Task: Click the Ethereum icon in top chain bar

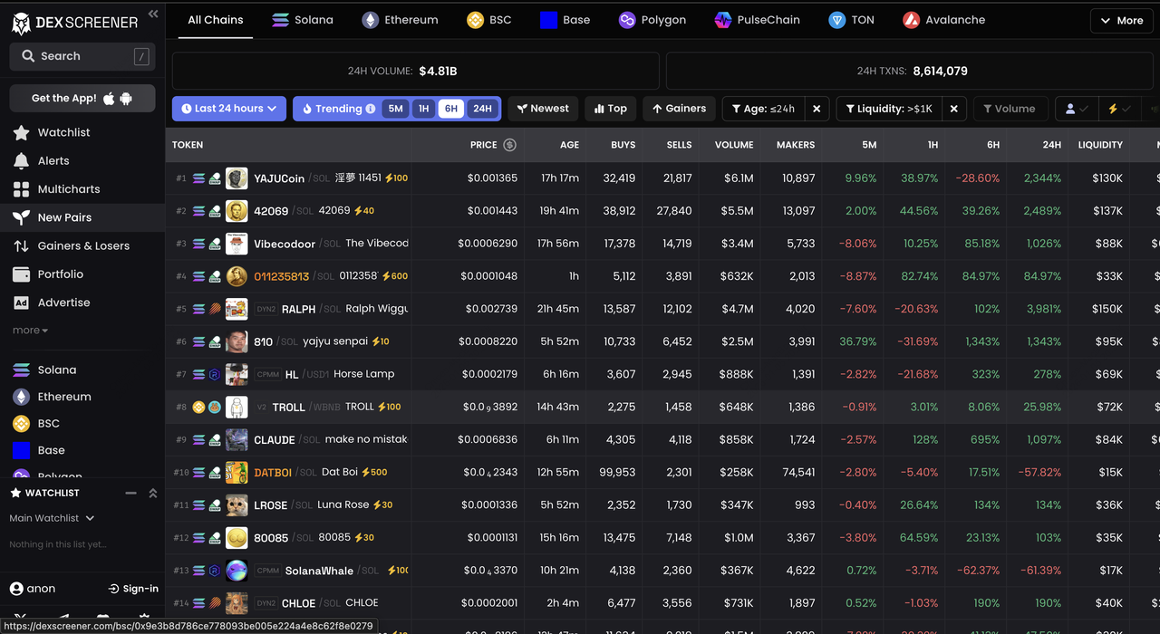Action: [370, 20]
